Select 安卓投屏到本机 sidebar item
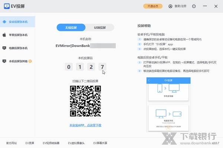The width and height of the screenshot is (223, 148). [x=17, y=22]
